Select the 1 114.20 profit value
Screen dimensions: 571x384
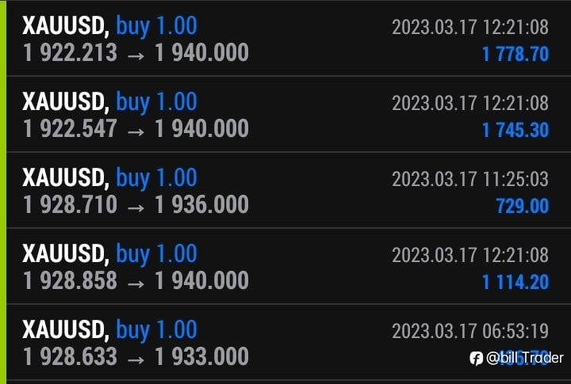(515, 282)
